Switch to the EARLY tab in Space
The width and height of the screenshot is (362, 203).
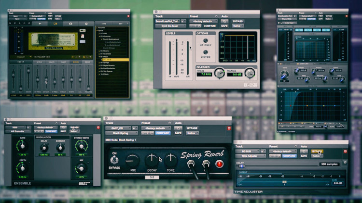64,62
